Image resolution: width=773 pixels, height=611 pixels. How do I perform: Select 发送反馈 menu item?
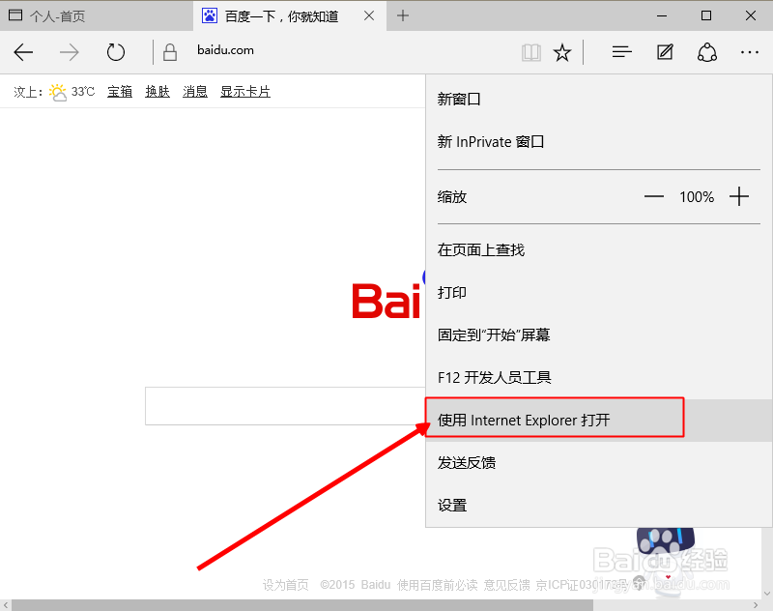[x=599, y=462]
